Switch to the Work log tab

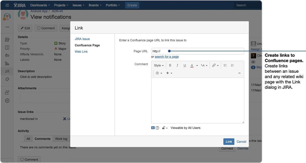(61, 139)
